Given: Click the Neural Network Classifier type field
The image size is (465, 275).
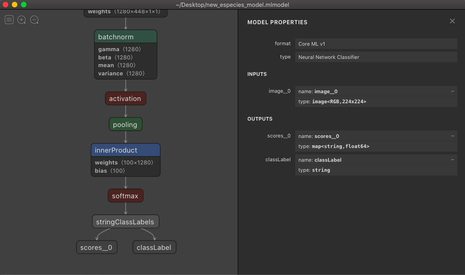Looking at the screenshot, I should (x=376, y=57).
